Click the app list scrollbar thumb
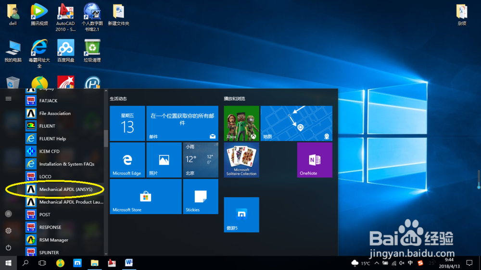Screen dimensions: 481x270 [x=106, y=138]
